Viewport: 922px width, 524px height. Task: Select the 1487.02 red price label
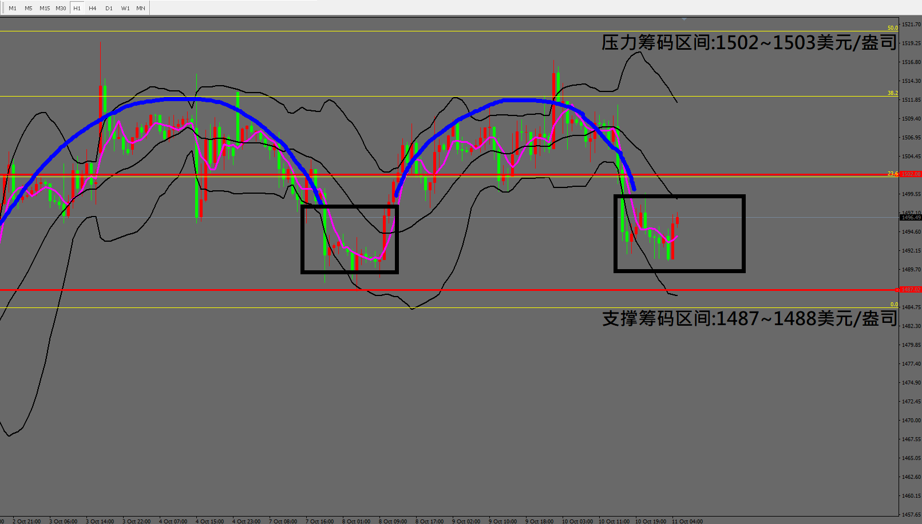(911, 290)
